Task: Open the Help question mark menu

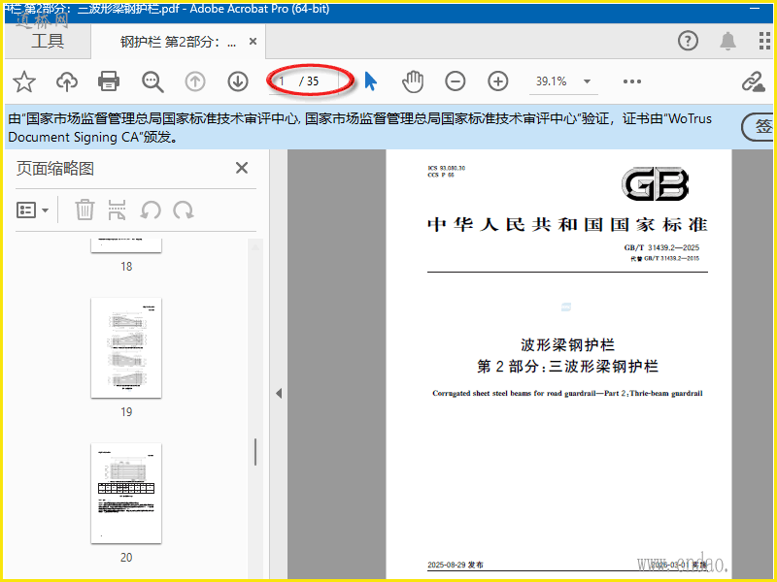Action: click(688, 41)
